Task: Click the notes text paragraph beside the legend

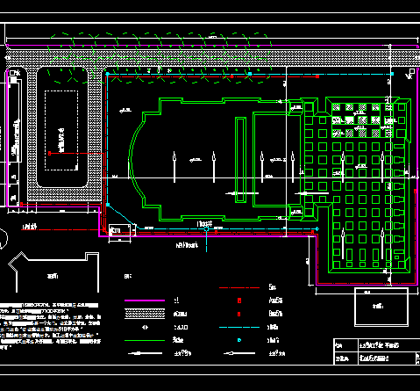Action: tap(50, 326)
